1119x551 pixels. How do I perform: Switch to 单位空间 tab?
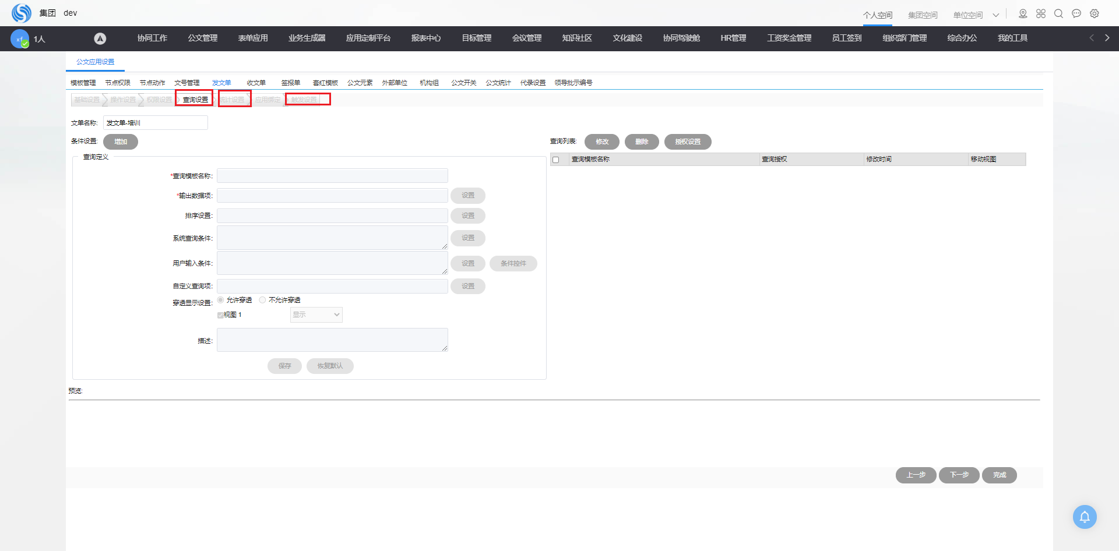coord(968,15)
